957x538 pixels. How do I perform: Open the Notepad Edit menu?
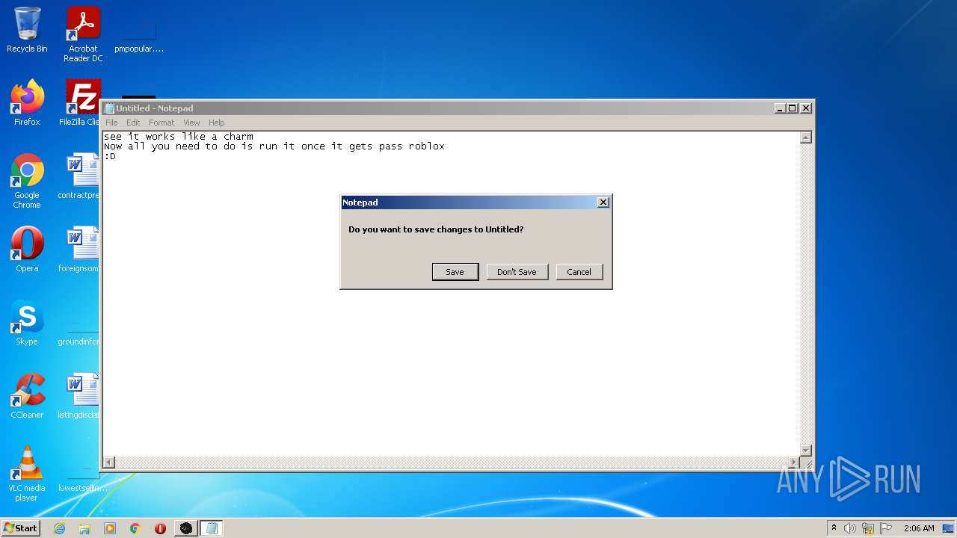tap(133, 123)
